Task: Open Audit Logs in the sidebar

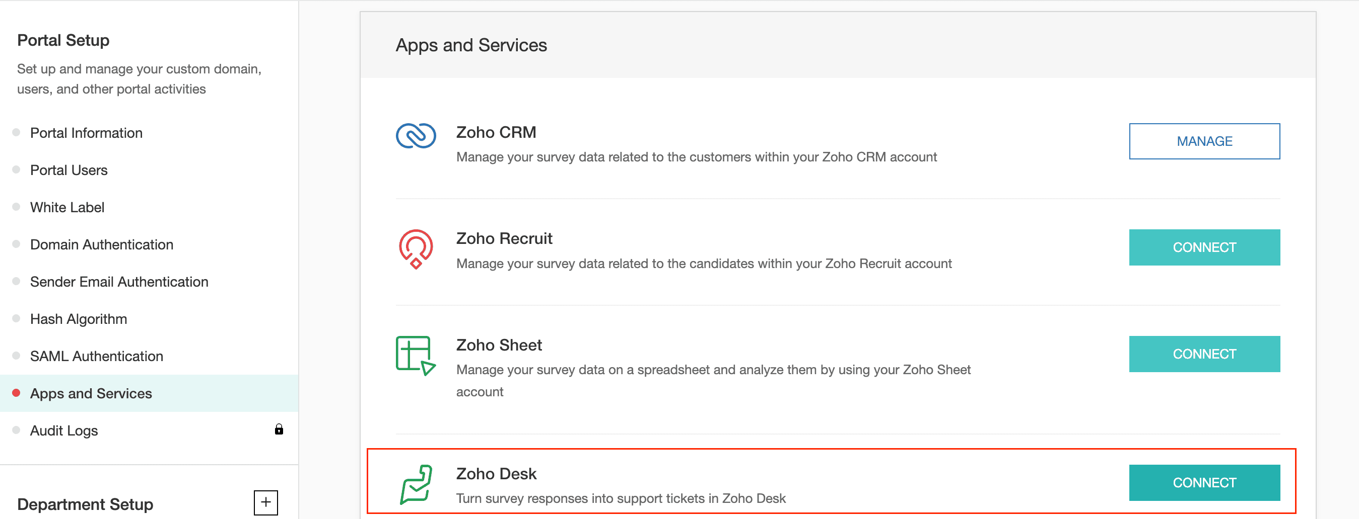Action: (64, 431)
